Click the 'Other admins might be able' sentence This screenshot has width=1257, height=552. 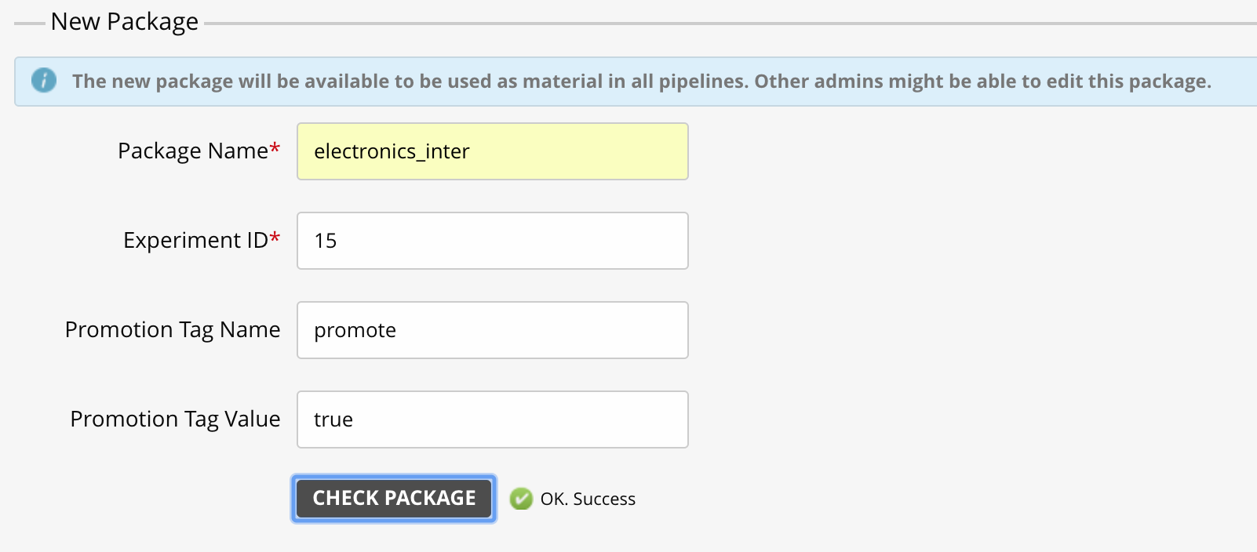[x=982, y=82]
